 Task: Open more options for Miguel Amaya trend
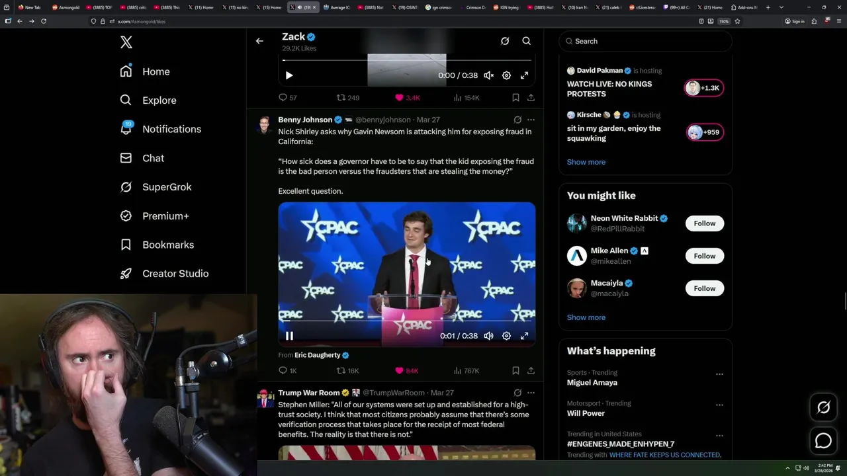click(x=719, y=374)
